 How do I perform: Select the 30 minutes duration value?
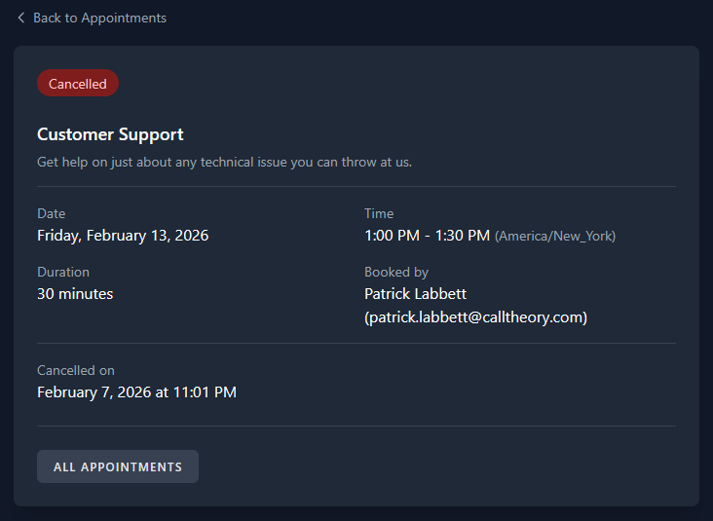pyautogui.click(x=75, y=293)
